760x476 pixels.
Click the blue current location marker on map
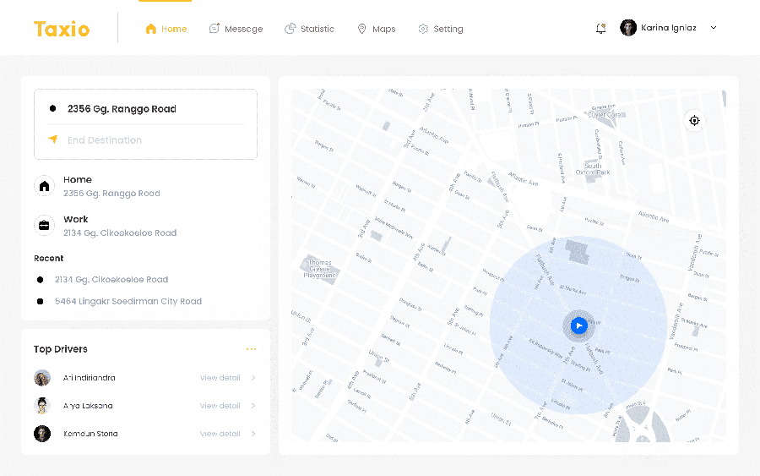(578, 326)
